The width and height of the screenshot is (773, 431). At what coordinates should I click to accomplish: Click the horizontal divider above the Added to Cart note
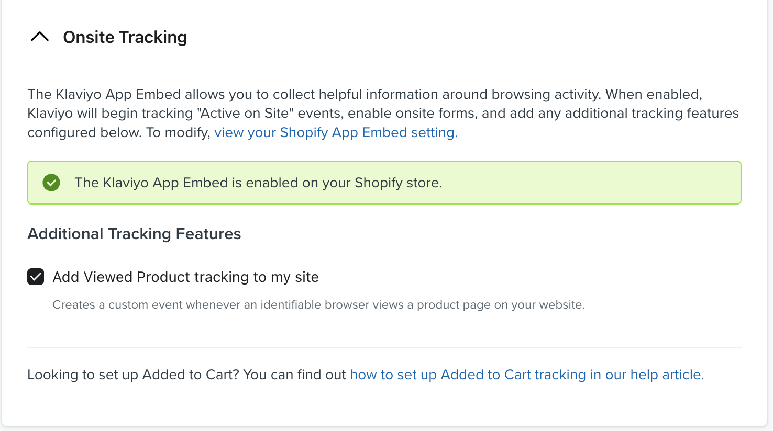[x=384, y=348]
